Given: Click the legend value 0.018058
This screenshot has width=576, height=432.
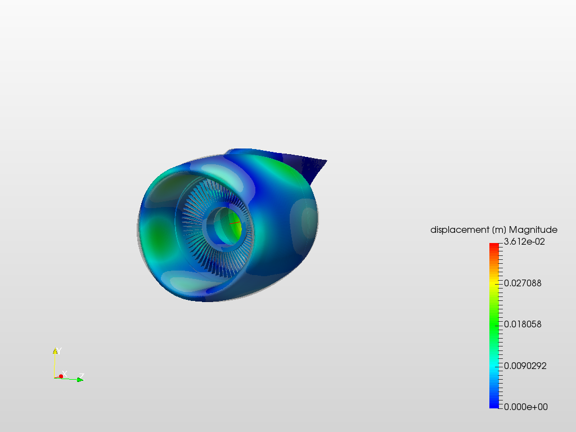Looking at the screenshot, I should click(523, 325).
